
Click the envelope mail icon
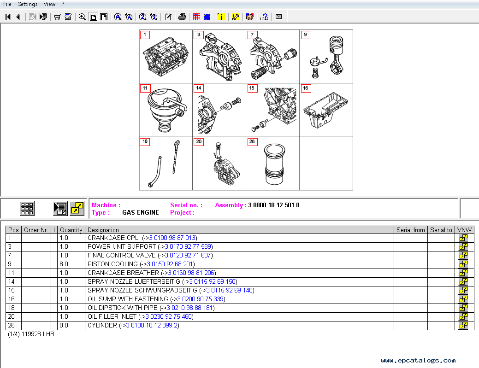278,17
